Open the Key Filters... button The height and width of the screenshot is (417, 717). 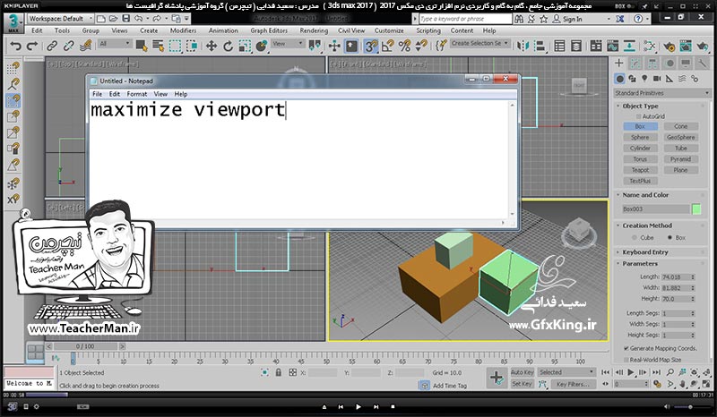[573, 384]
